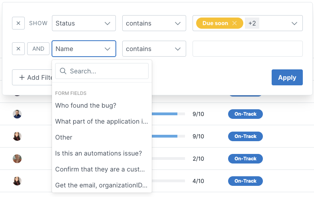The height and width of the screenshot is (197, 314).
Task: Click the search magnifier icon
Action: (x=63, y=71)
